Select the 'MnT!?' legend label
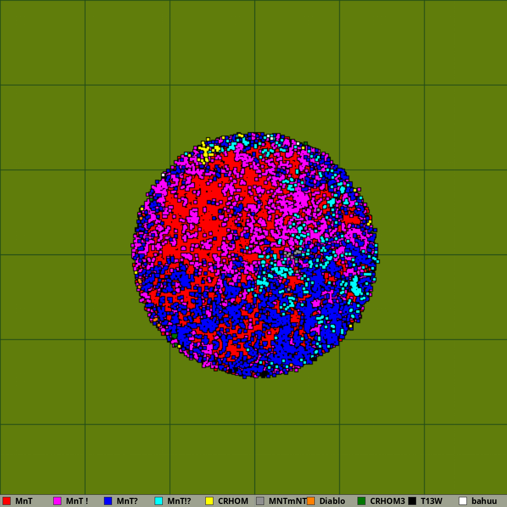Viewport: 507px width, 507px height. tap(179, 501)
